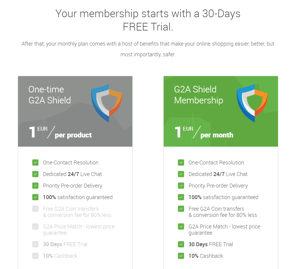
Task: Click the shield logo on One-time G2A Shield card
Action: coord(107,103)
